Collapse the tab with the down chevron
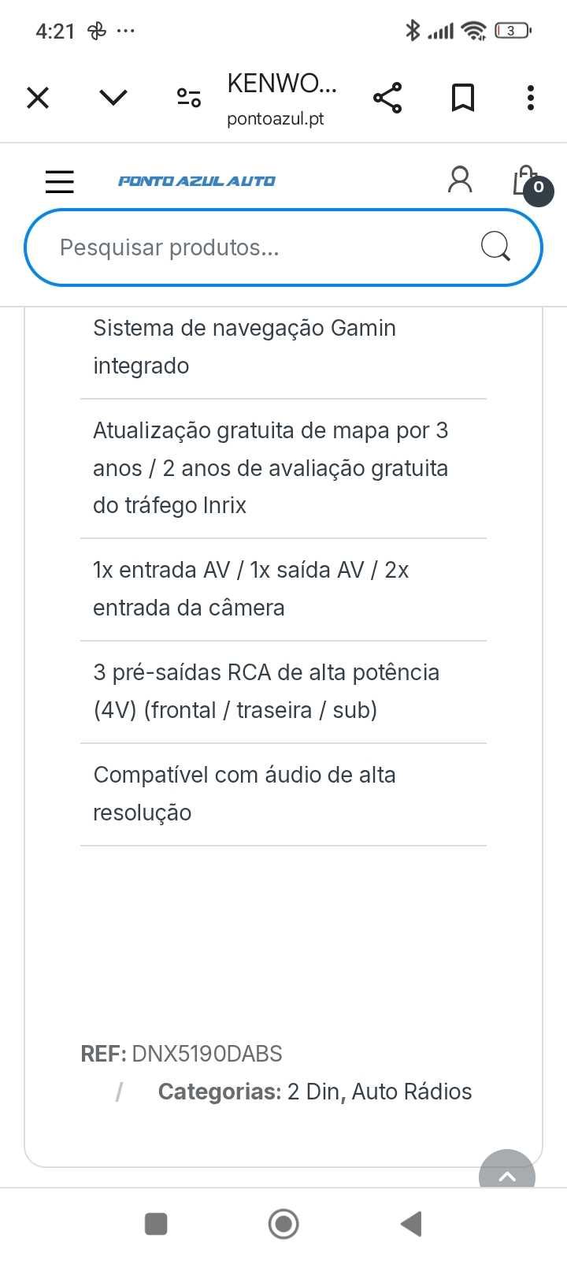The image size is (567, 1261). pyautogui.click(x=113, y=98)
